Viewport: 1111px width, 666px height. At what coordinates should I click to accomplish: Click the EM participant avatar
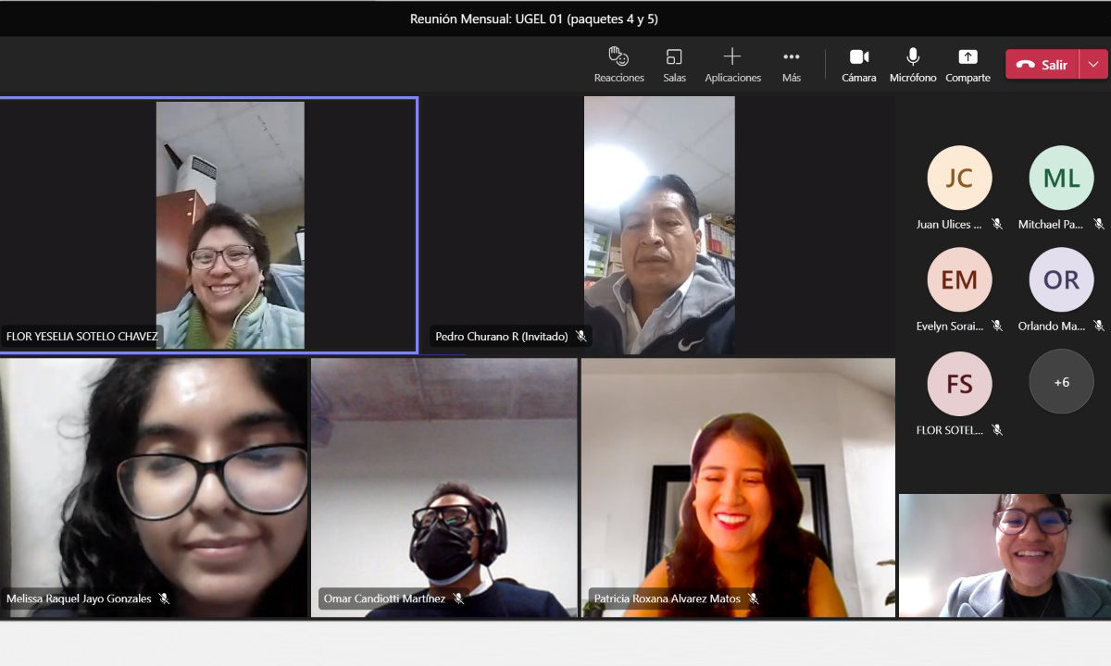(x=959, y=279)
